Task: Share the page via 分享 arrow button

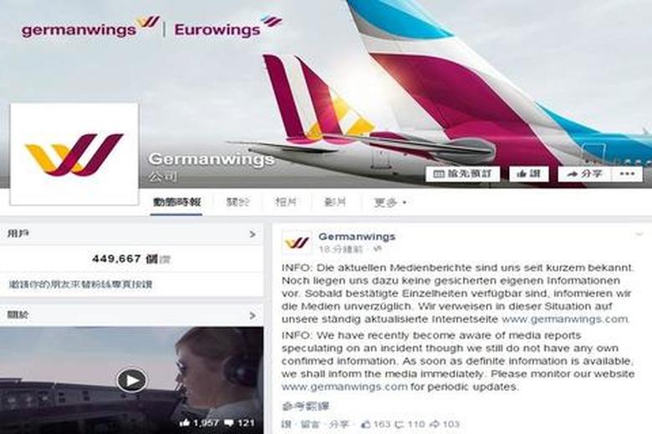Action: coord(585,174)
